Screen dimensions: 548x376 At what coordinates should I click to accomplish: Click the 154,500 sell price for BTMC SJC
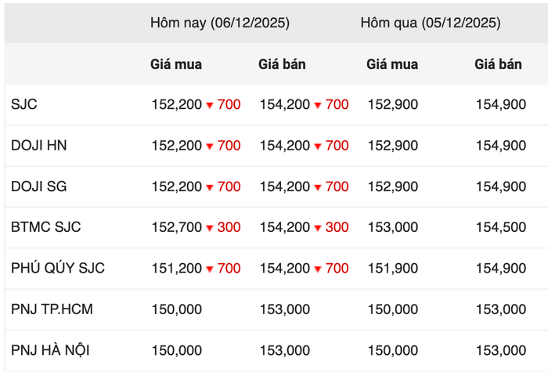(500, 227)
